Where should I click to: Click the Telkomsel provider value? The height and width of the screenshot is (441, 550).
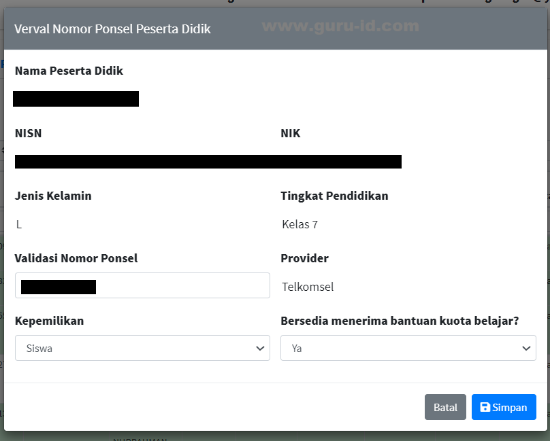[x=308, y=287]
